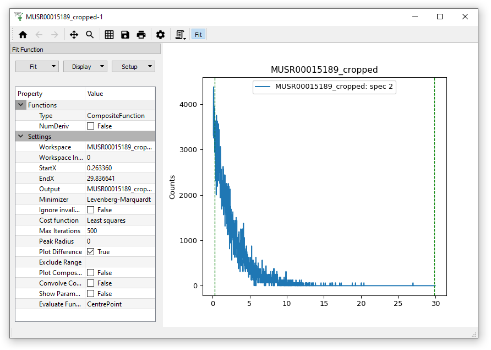Click the StartX value field
This screenshot has width=491, height=350.
(120, 168)
